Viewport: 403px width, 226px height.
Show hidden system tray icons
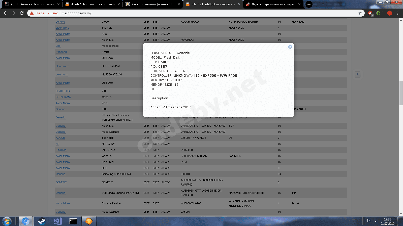pyautogui.click(x=376, y=221)
